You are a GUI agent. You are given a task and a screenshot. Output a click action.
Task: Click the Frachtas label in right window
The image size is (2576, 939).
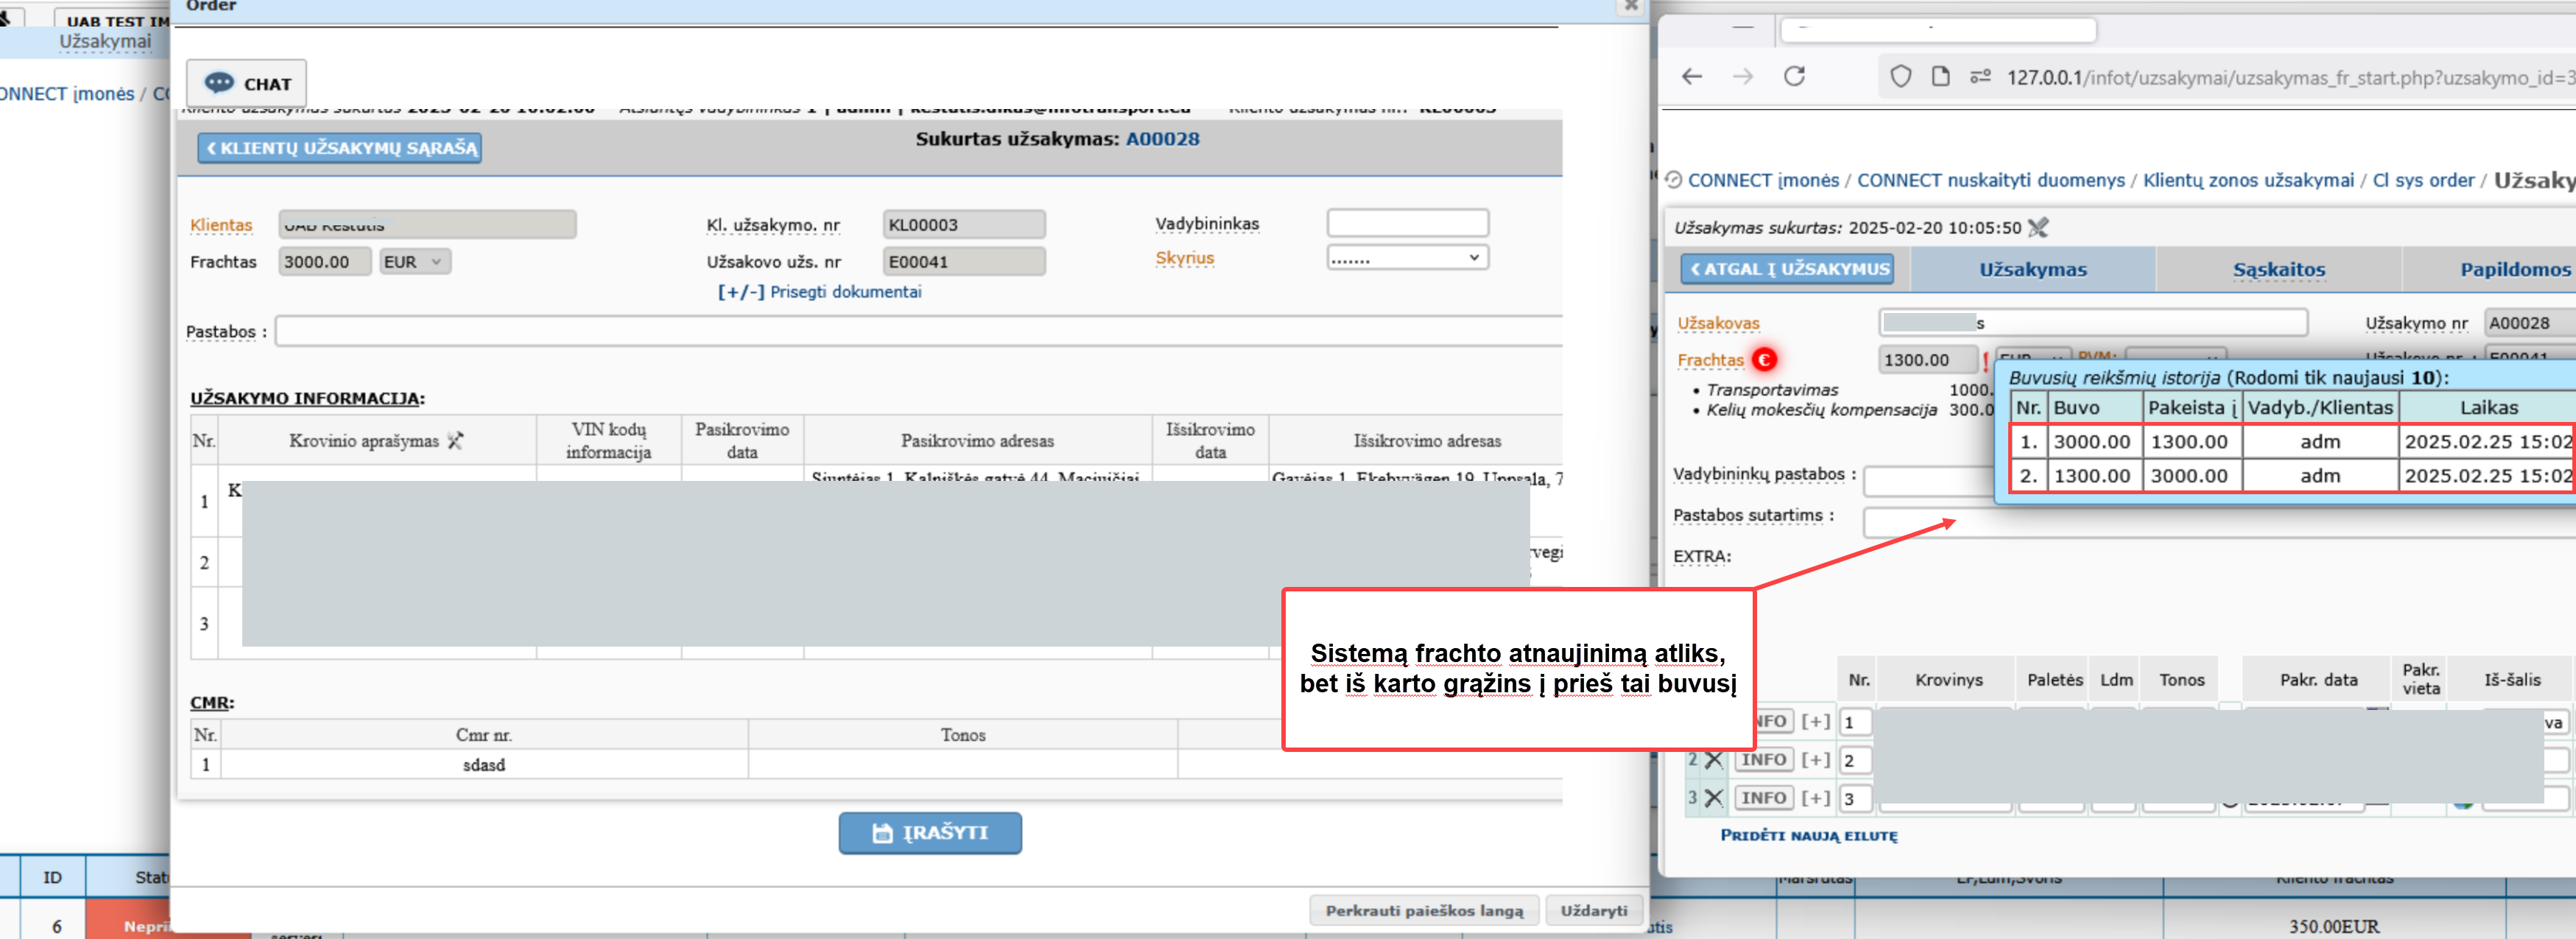coord(1710,360)
